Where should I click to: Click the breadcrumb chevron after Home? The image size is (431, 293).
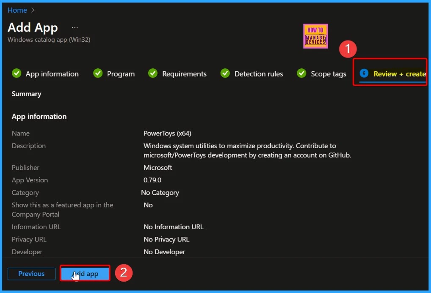point(33,10)
